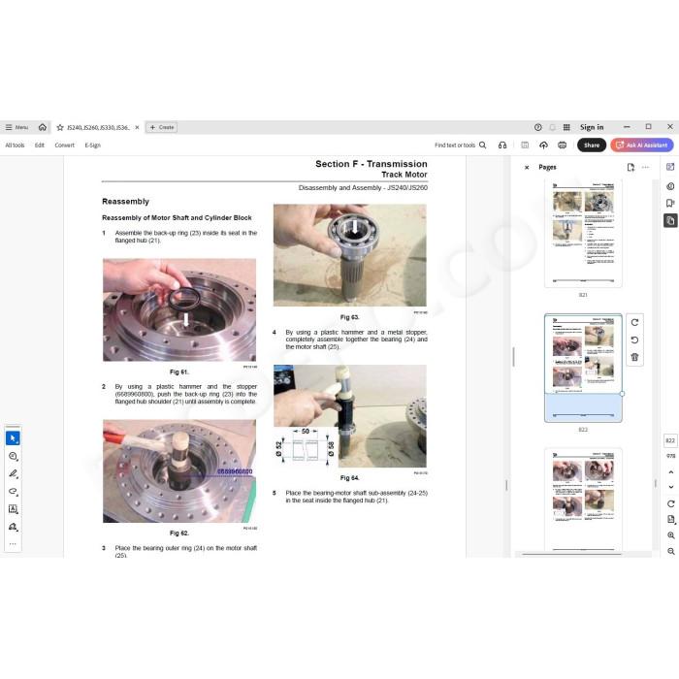
Task: Select page 821 thumbnail
Action: click(x=583, y=234)
